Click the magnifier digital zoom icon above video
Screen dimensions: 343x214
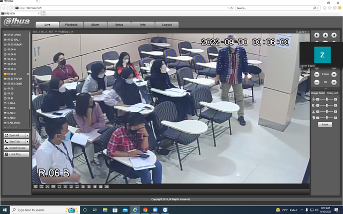[x=297, y=32]
